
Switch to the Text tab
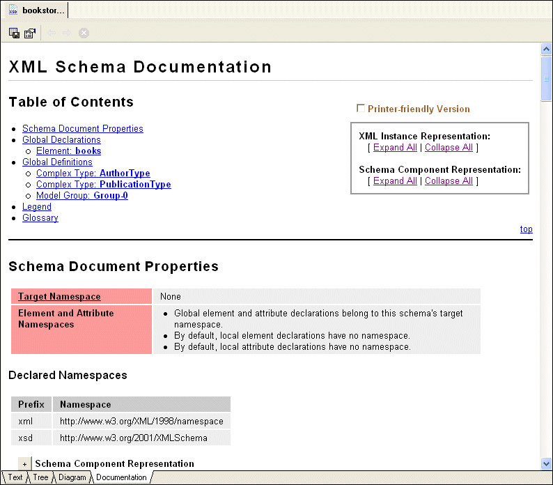[15, 477]
